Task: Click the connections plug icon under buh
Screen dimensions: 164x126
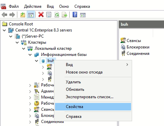Action: pos(50,79)
